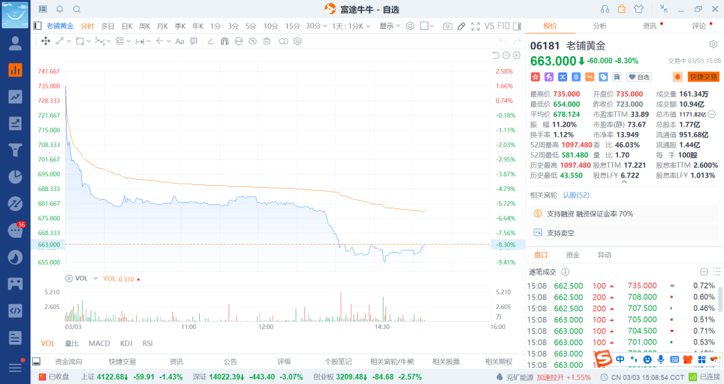Toggle the right sidebar panel icon after F10

(x=517, y=26)
